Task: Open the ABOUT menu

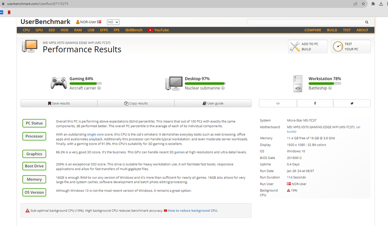Action: 362,30
